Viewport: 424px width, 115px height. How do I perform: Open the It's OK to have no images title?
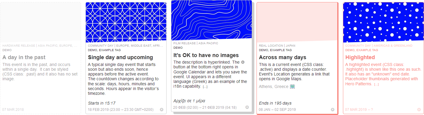click(x=206, y=55)
